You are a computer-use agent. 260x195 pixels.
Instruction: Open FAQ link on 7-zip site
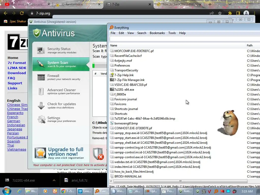(11, 78)
